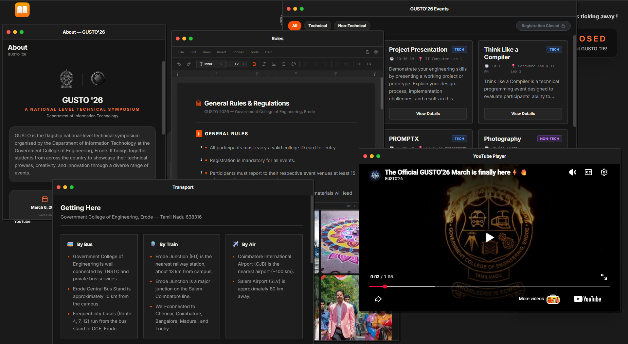The width and height of the screenshot is (628, 344).
Task: View Details of Project Presentation event
Action: click(x=428, y=114)
